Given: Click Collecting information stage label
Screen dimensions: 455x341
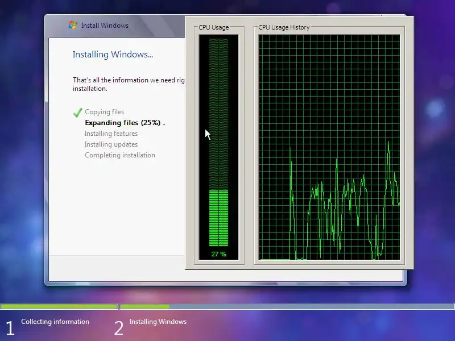Looking at the screenshot, I should 55,322.
